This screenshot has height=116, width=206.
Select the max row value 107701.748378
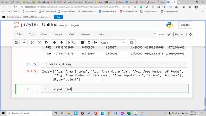(x=64, y=54)
